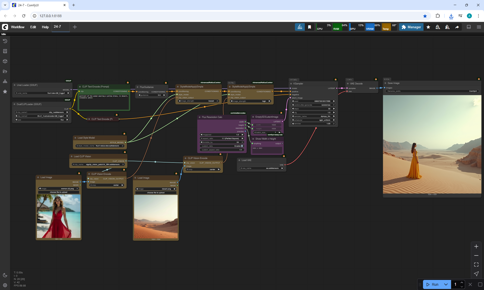Click the fit view icon on the canvas
Image resolution: width=484 pixels, height=290 pixels.
pyautogui.click(x=476, y=265)
